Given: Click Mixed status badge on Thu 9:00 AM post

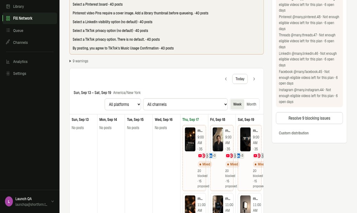Looking at the screenshot, I should (205, 164).
